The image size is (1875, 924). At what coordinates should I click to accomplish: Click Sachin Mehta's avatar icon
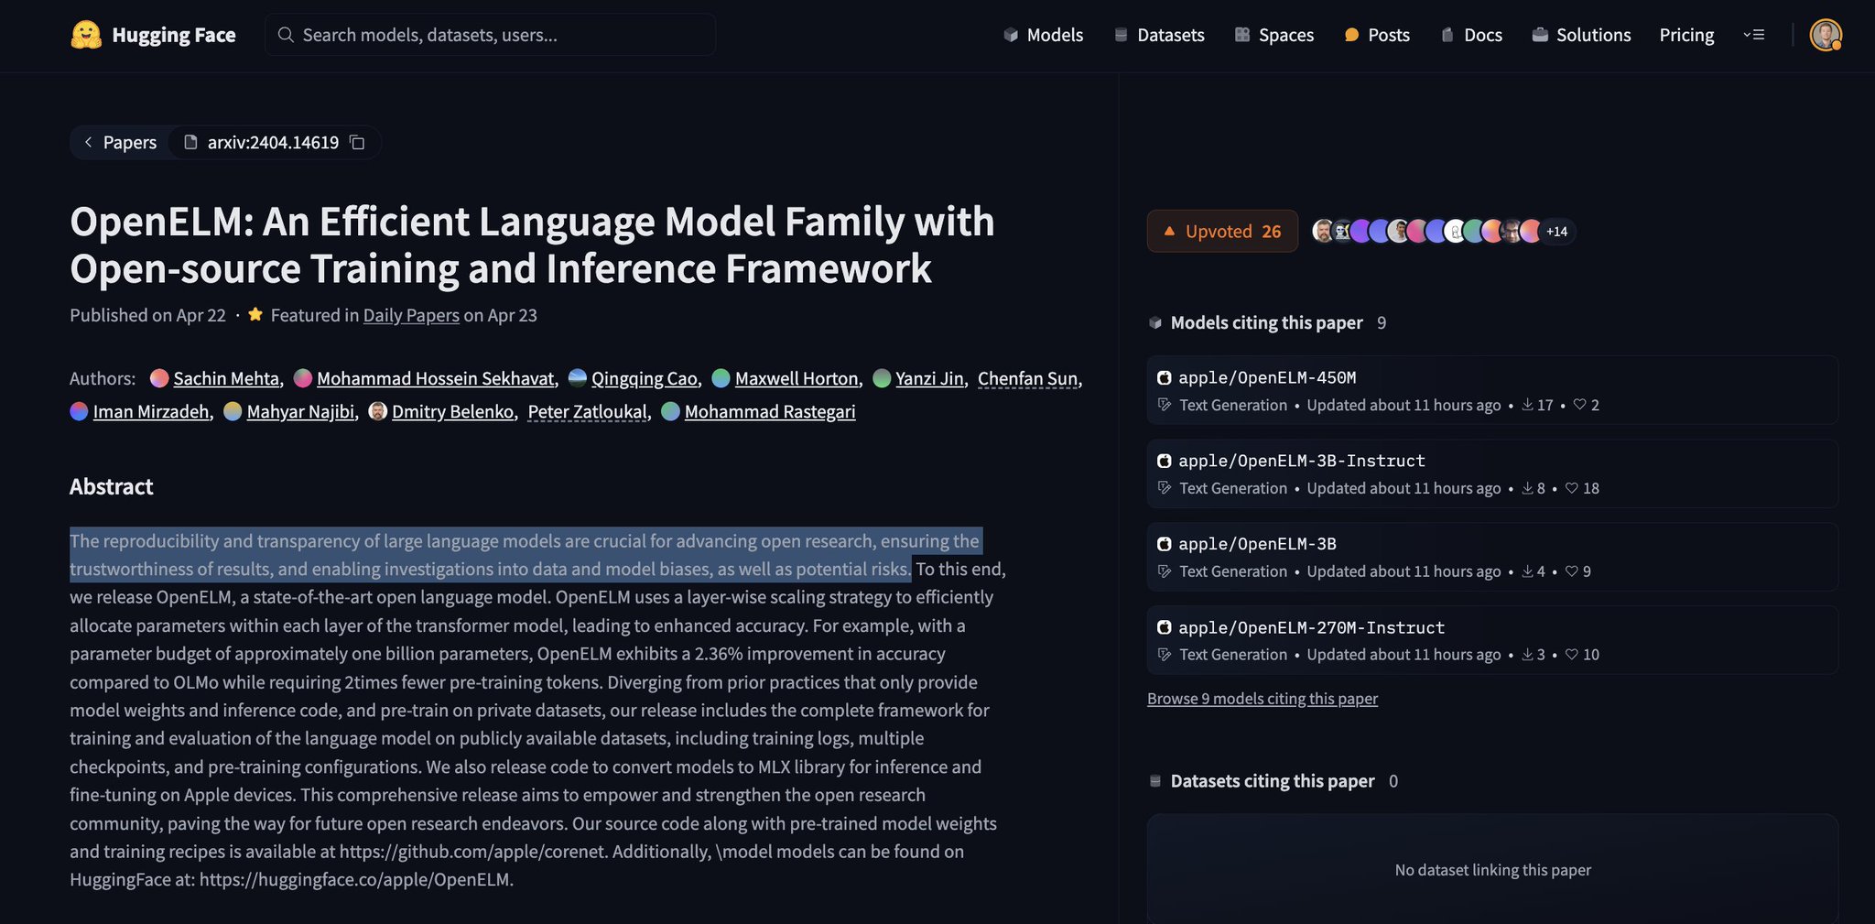[x=159, y=378]
